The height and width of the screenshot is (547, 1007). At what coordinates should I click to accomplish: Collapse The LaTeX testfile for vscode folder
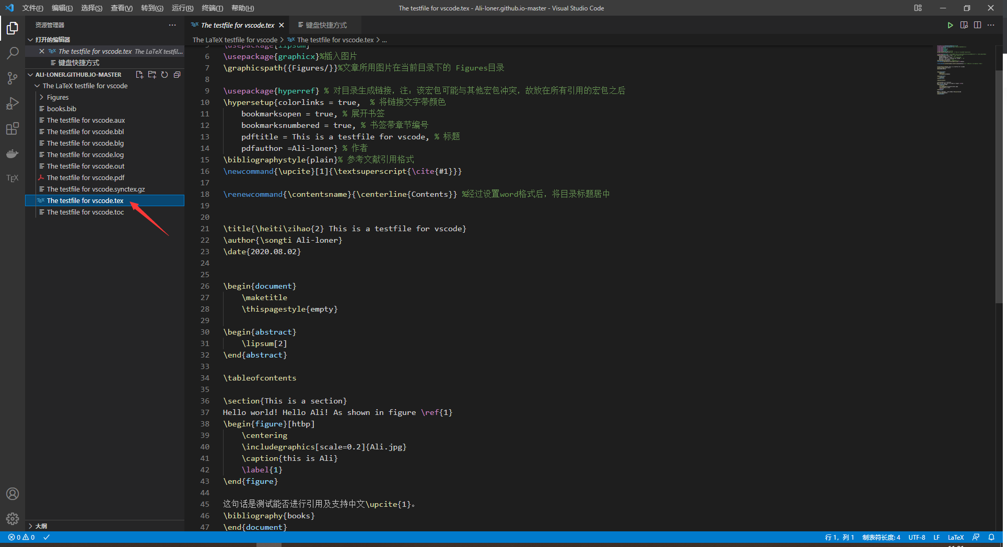click(104, 86)
